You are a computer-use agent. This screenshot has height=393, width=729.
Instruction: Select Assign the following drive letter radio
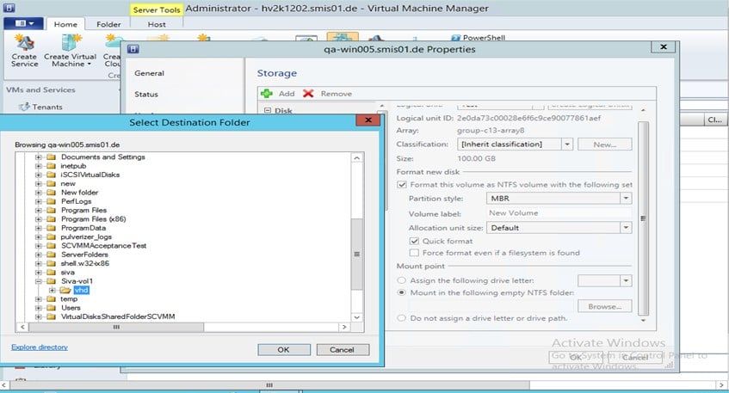click(402, 280)
